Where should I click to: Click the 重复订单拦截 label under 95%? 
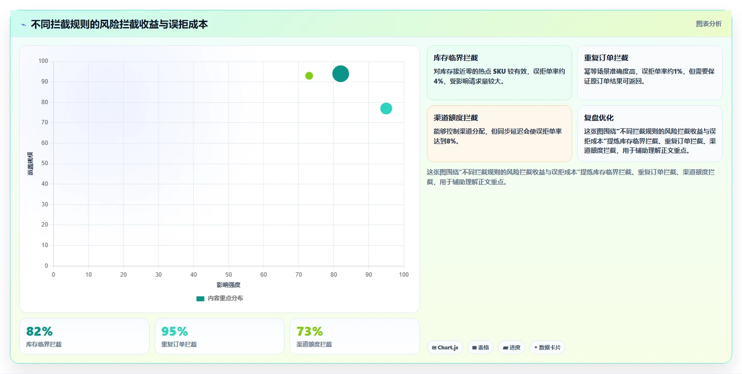point(179,345)
